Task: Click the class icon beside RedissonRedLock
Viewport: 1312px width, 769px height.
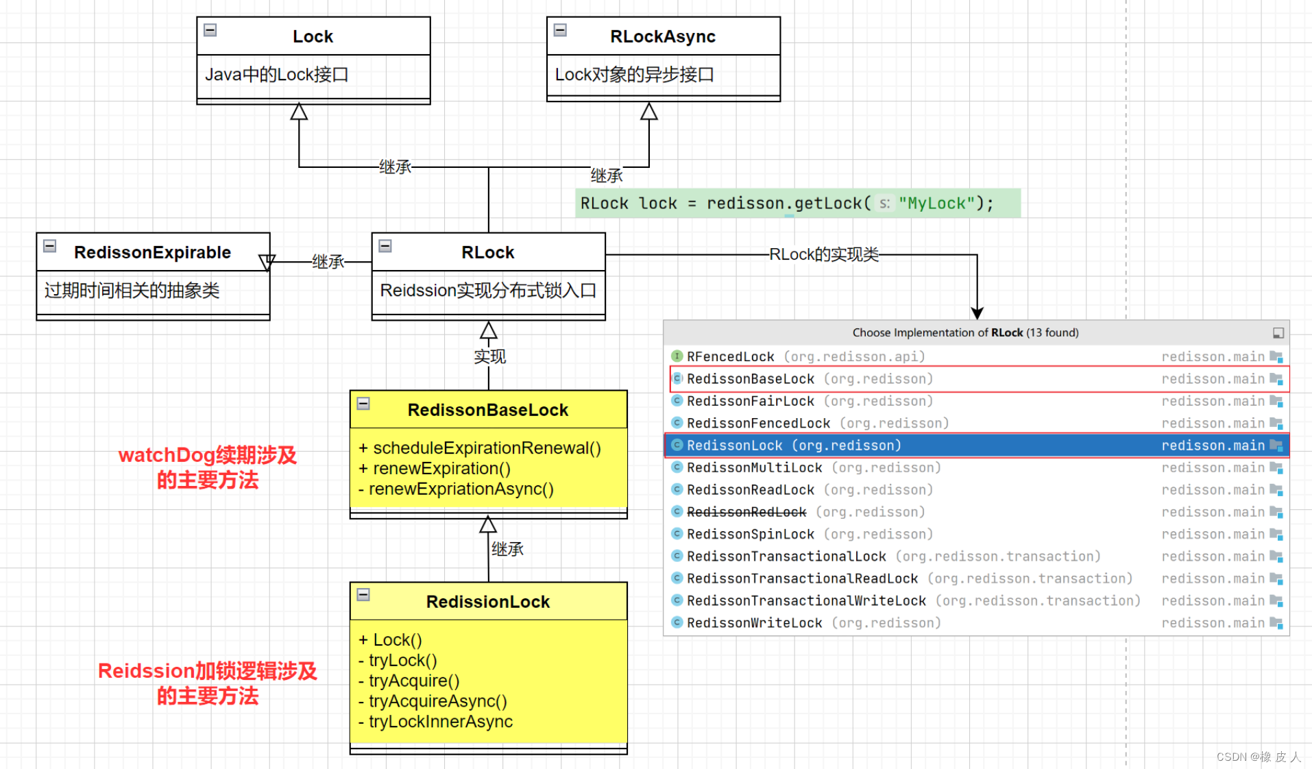Action: 677,511
